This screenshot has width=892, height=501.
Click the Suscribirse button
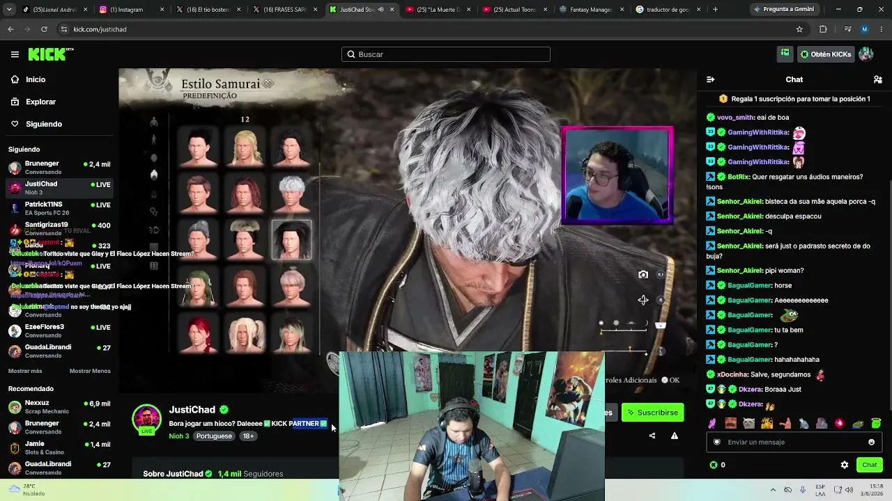point(653,413)
